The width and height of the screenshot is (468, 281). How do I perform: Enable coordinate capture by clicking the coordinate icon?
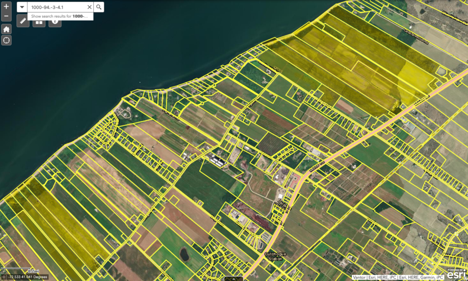4,277
